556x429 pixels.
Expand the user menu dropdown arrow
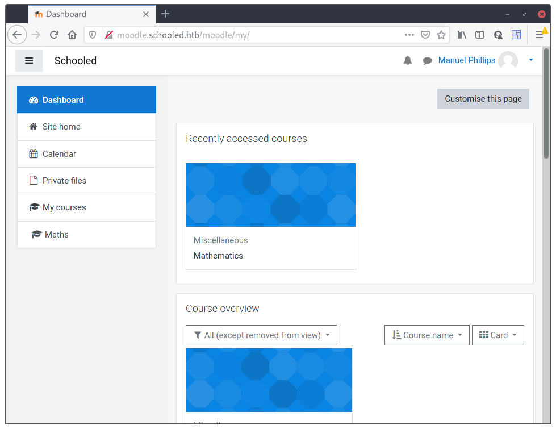tap(531, 60)
